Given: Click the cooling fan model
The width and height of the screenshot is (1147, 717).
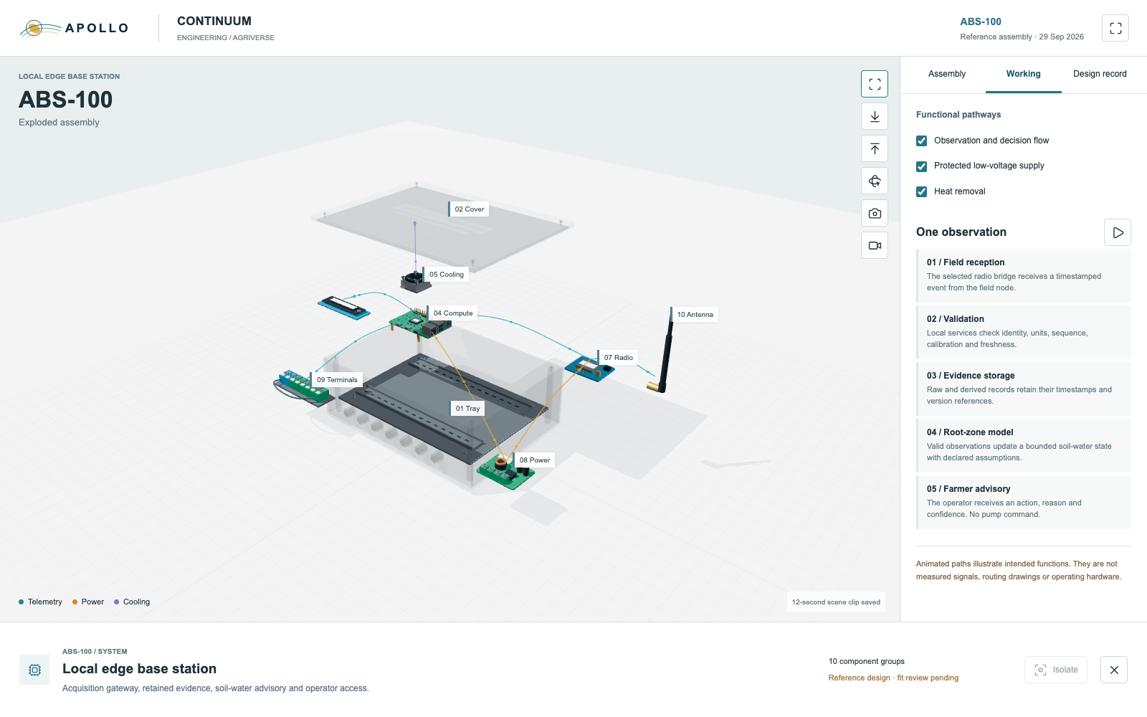Looking at the screenshot, I should pyautogui.click(x=415, y=280).
